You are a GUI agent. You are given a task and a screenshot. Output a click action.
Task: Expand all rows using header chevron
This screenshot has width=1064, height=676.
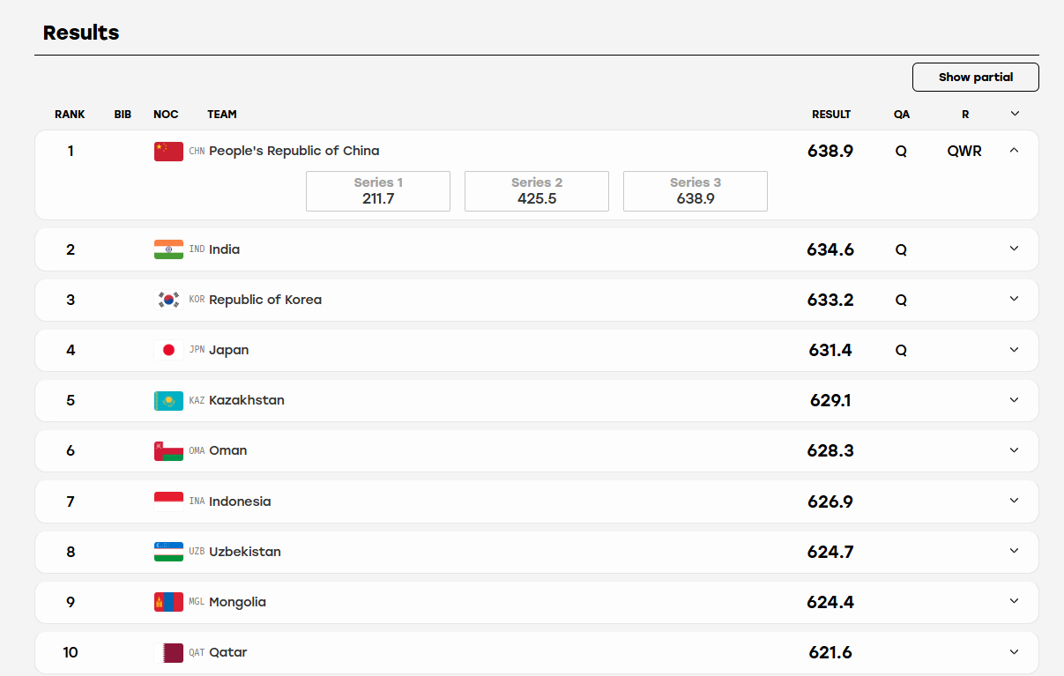point(1015,114)
